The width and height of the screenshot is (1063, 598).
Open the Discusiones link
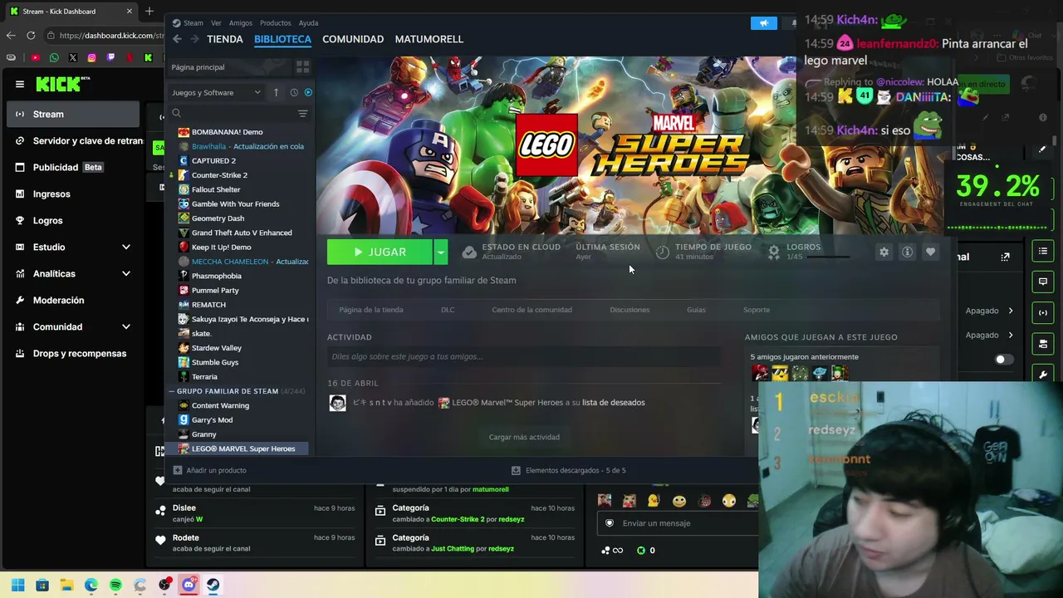(629, 310)
